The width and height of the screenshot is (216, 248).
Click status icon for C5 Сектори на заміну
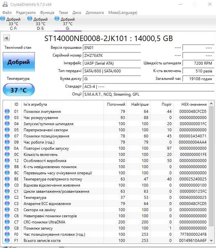[x=7, y=210]
